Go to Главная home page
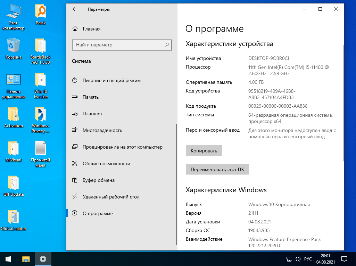Screen dimensions: 356x266 point(91,29)
